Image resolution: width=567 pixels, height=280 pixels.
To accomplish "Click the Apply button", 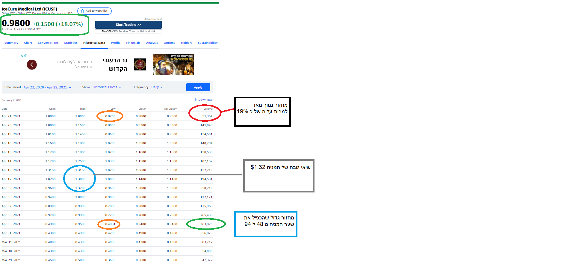I will (x=198, y=87).
